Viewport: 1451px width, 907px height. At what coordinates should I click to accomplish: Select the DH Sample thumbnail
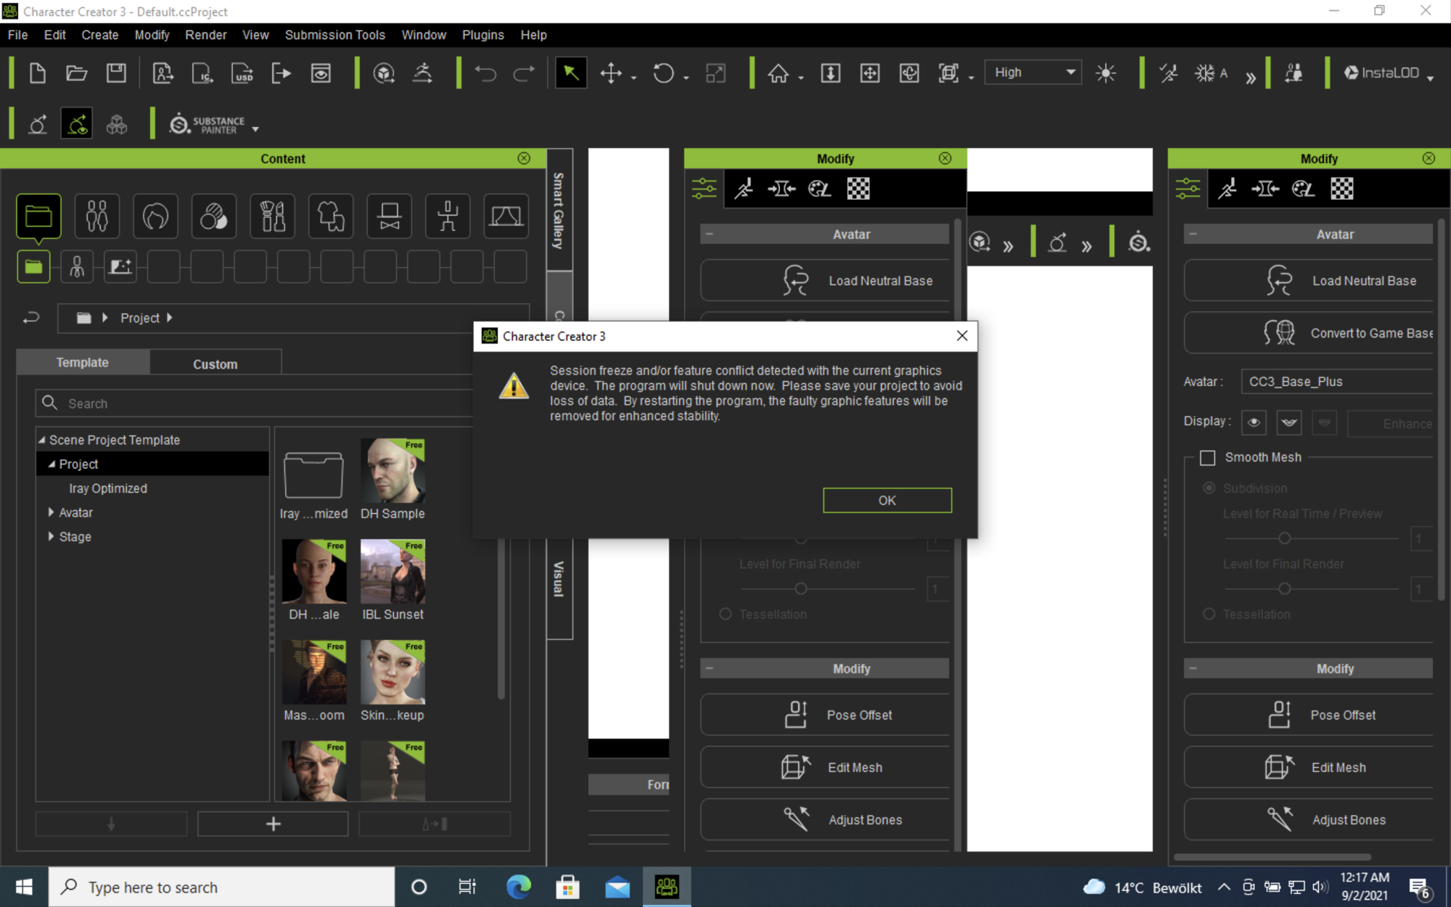(392, 472)
